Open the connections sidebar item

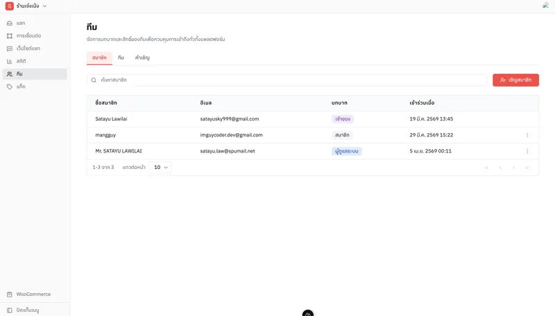35,36
